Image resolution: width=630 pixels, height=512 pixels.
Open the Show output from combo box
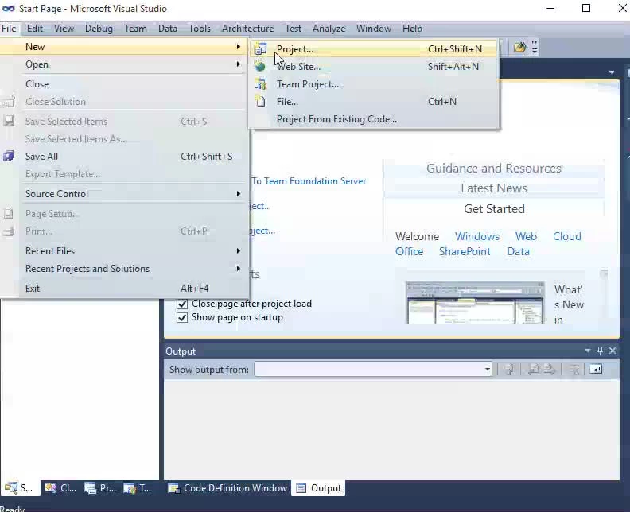[x=373, y=369]
